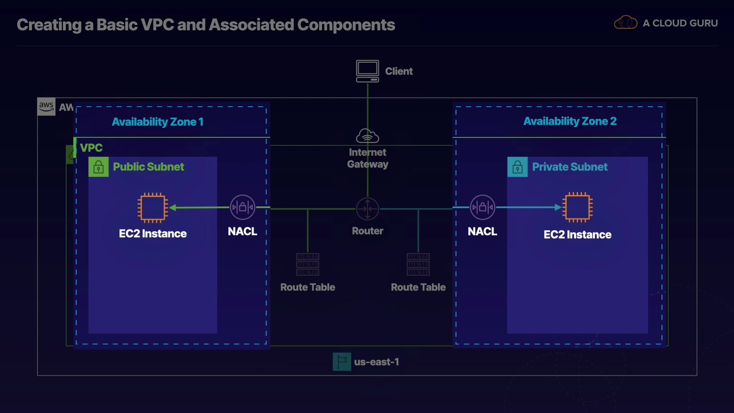Click the Private Subnet title text
734x413 pixels.
(570, 167)
